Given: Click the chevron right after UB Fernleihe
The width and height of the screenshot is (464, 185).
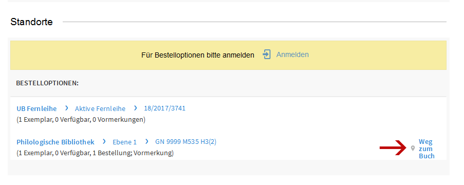Looking at the screenshot, I should pos(67,108).
